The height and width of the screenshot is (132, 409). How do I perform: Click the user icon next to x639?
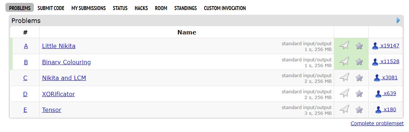pos(378,94)
